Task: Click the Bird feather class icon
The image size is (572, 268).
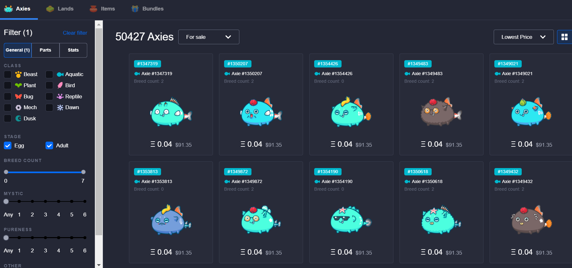Action: tap(60, 85)
